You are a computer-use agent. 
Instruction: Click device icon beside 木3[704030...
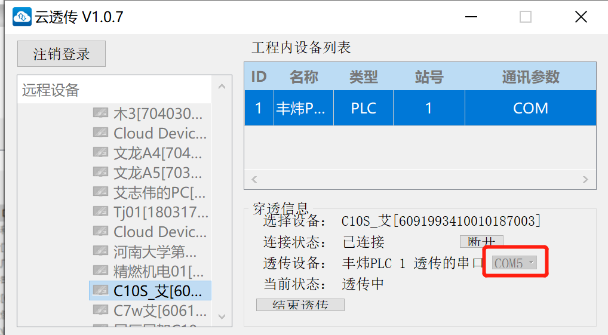(x=100, y=113)
